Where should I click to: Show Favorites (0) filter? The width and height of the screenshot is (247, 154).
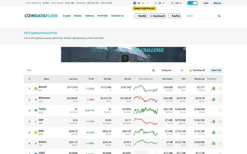(x=197, y=70)
